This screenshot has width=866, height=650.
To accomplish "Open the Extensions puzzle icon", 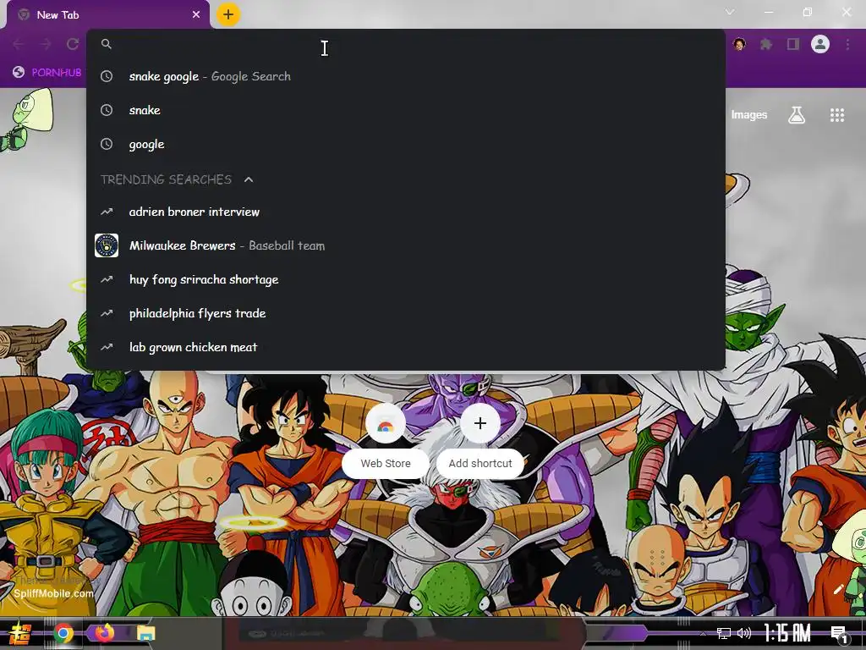I will 766,44.
